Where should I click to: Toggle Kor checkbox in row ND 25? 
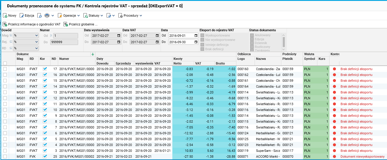point(45,156)
